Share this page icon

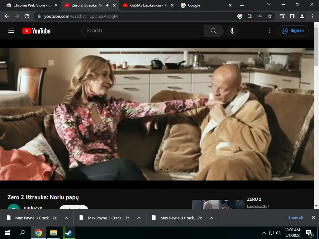point(260,16)
